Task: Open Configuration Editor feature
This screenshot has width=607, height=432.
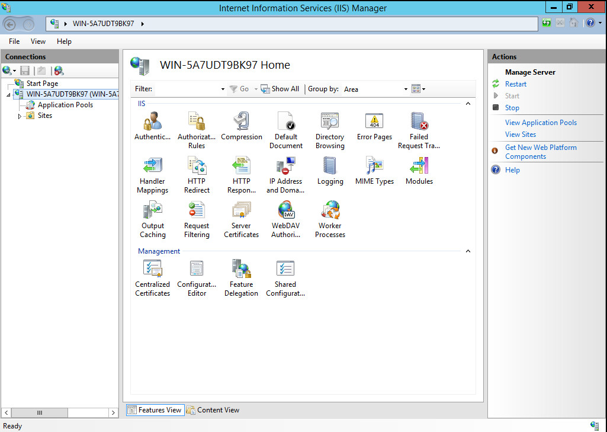Action: pos(197,278)
